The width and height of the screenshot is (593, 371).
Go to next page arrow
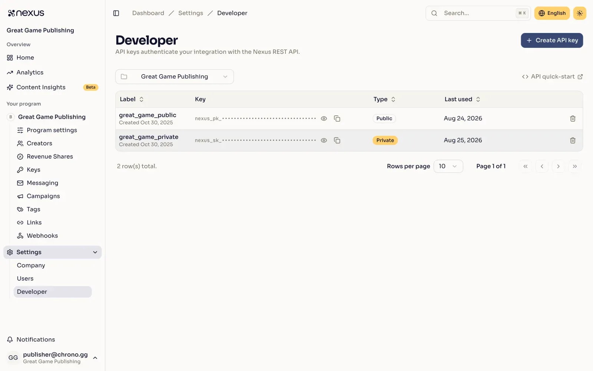tap(558, 166)
